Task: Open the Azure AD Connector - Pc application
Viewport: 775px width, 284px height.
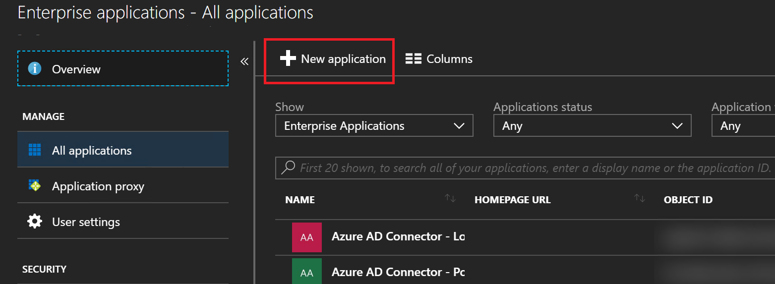Action: tap(398, 272)
